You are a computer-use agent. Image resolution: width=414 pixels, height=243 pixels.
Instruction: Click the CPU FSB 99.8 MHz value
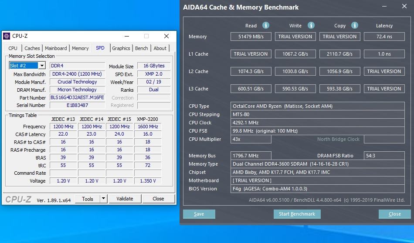tap(317, 131)
